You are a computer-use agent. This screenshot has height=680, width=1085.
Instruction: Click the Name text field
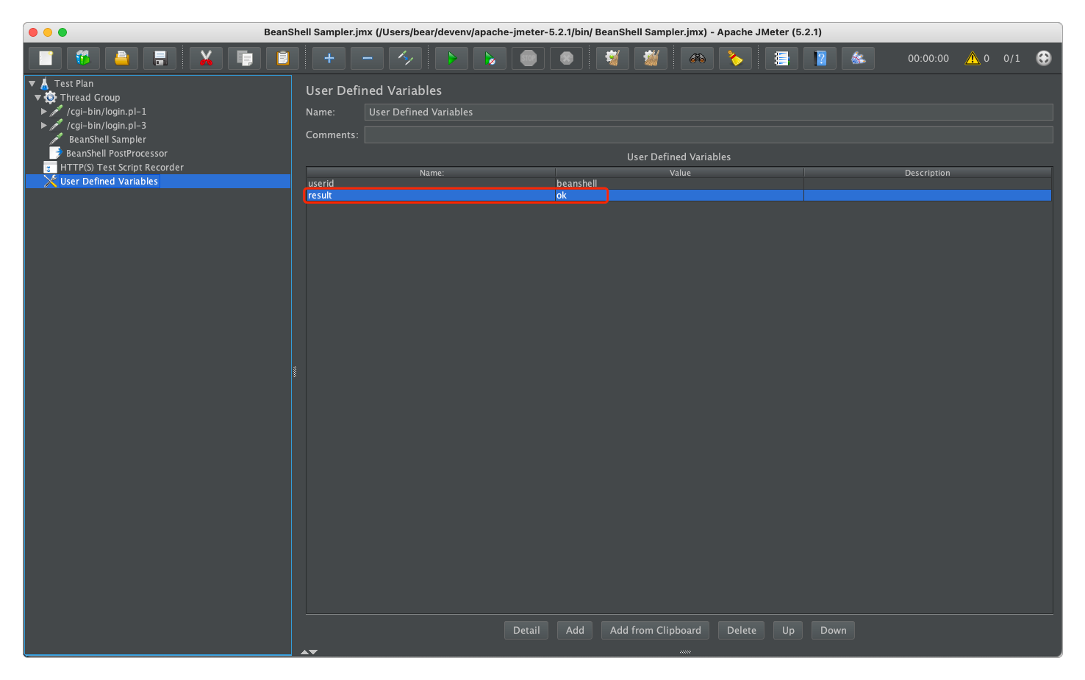click(x=709, y=112)
